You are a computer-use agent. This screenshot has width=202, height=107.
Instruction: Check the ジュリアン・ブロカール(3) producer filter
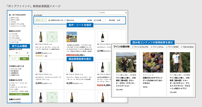tap(10, 91)
